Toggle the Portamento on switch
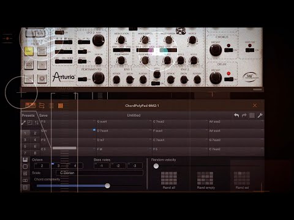Viewport: 294px width, 220px height. click(83, 79)
